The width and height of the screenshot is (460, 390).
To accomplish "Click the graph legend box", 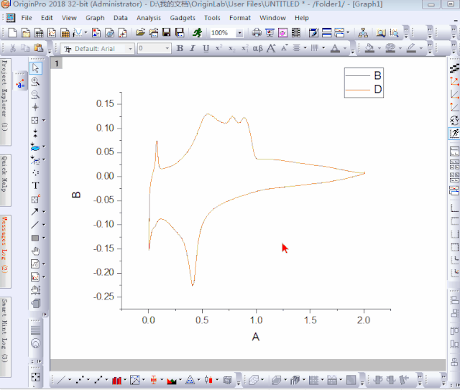I will pyautogui.click(x=367, y=83).
